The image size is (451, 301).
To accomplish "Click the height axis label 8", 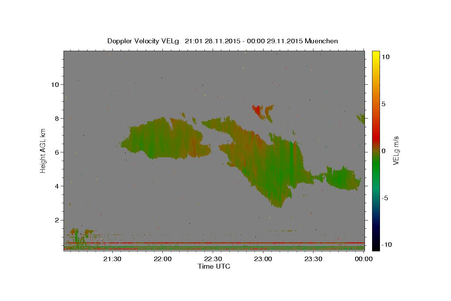I will point(56,119).
